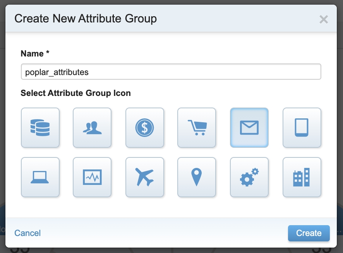Select the tablet device icon
Image resolution: width=343 pixels, height=253 pixels.
pos(302,128)
